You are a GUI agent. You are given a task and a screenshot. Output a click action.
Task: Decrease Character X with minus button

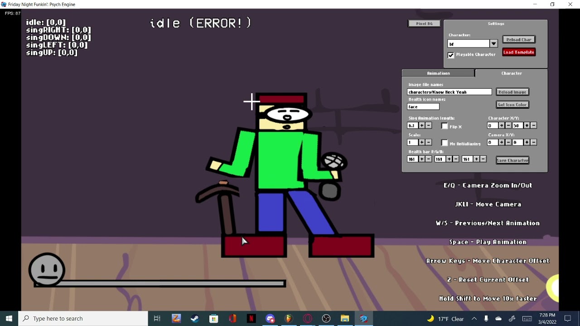click(x=508, y=125)
